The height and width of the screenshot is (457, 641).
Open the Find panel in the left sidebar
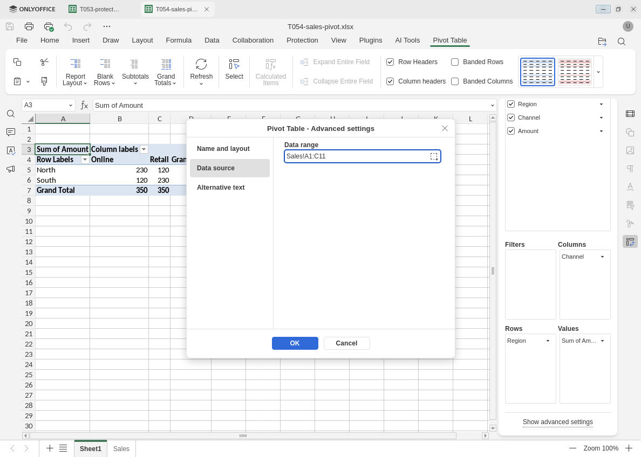point(11,114)
